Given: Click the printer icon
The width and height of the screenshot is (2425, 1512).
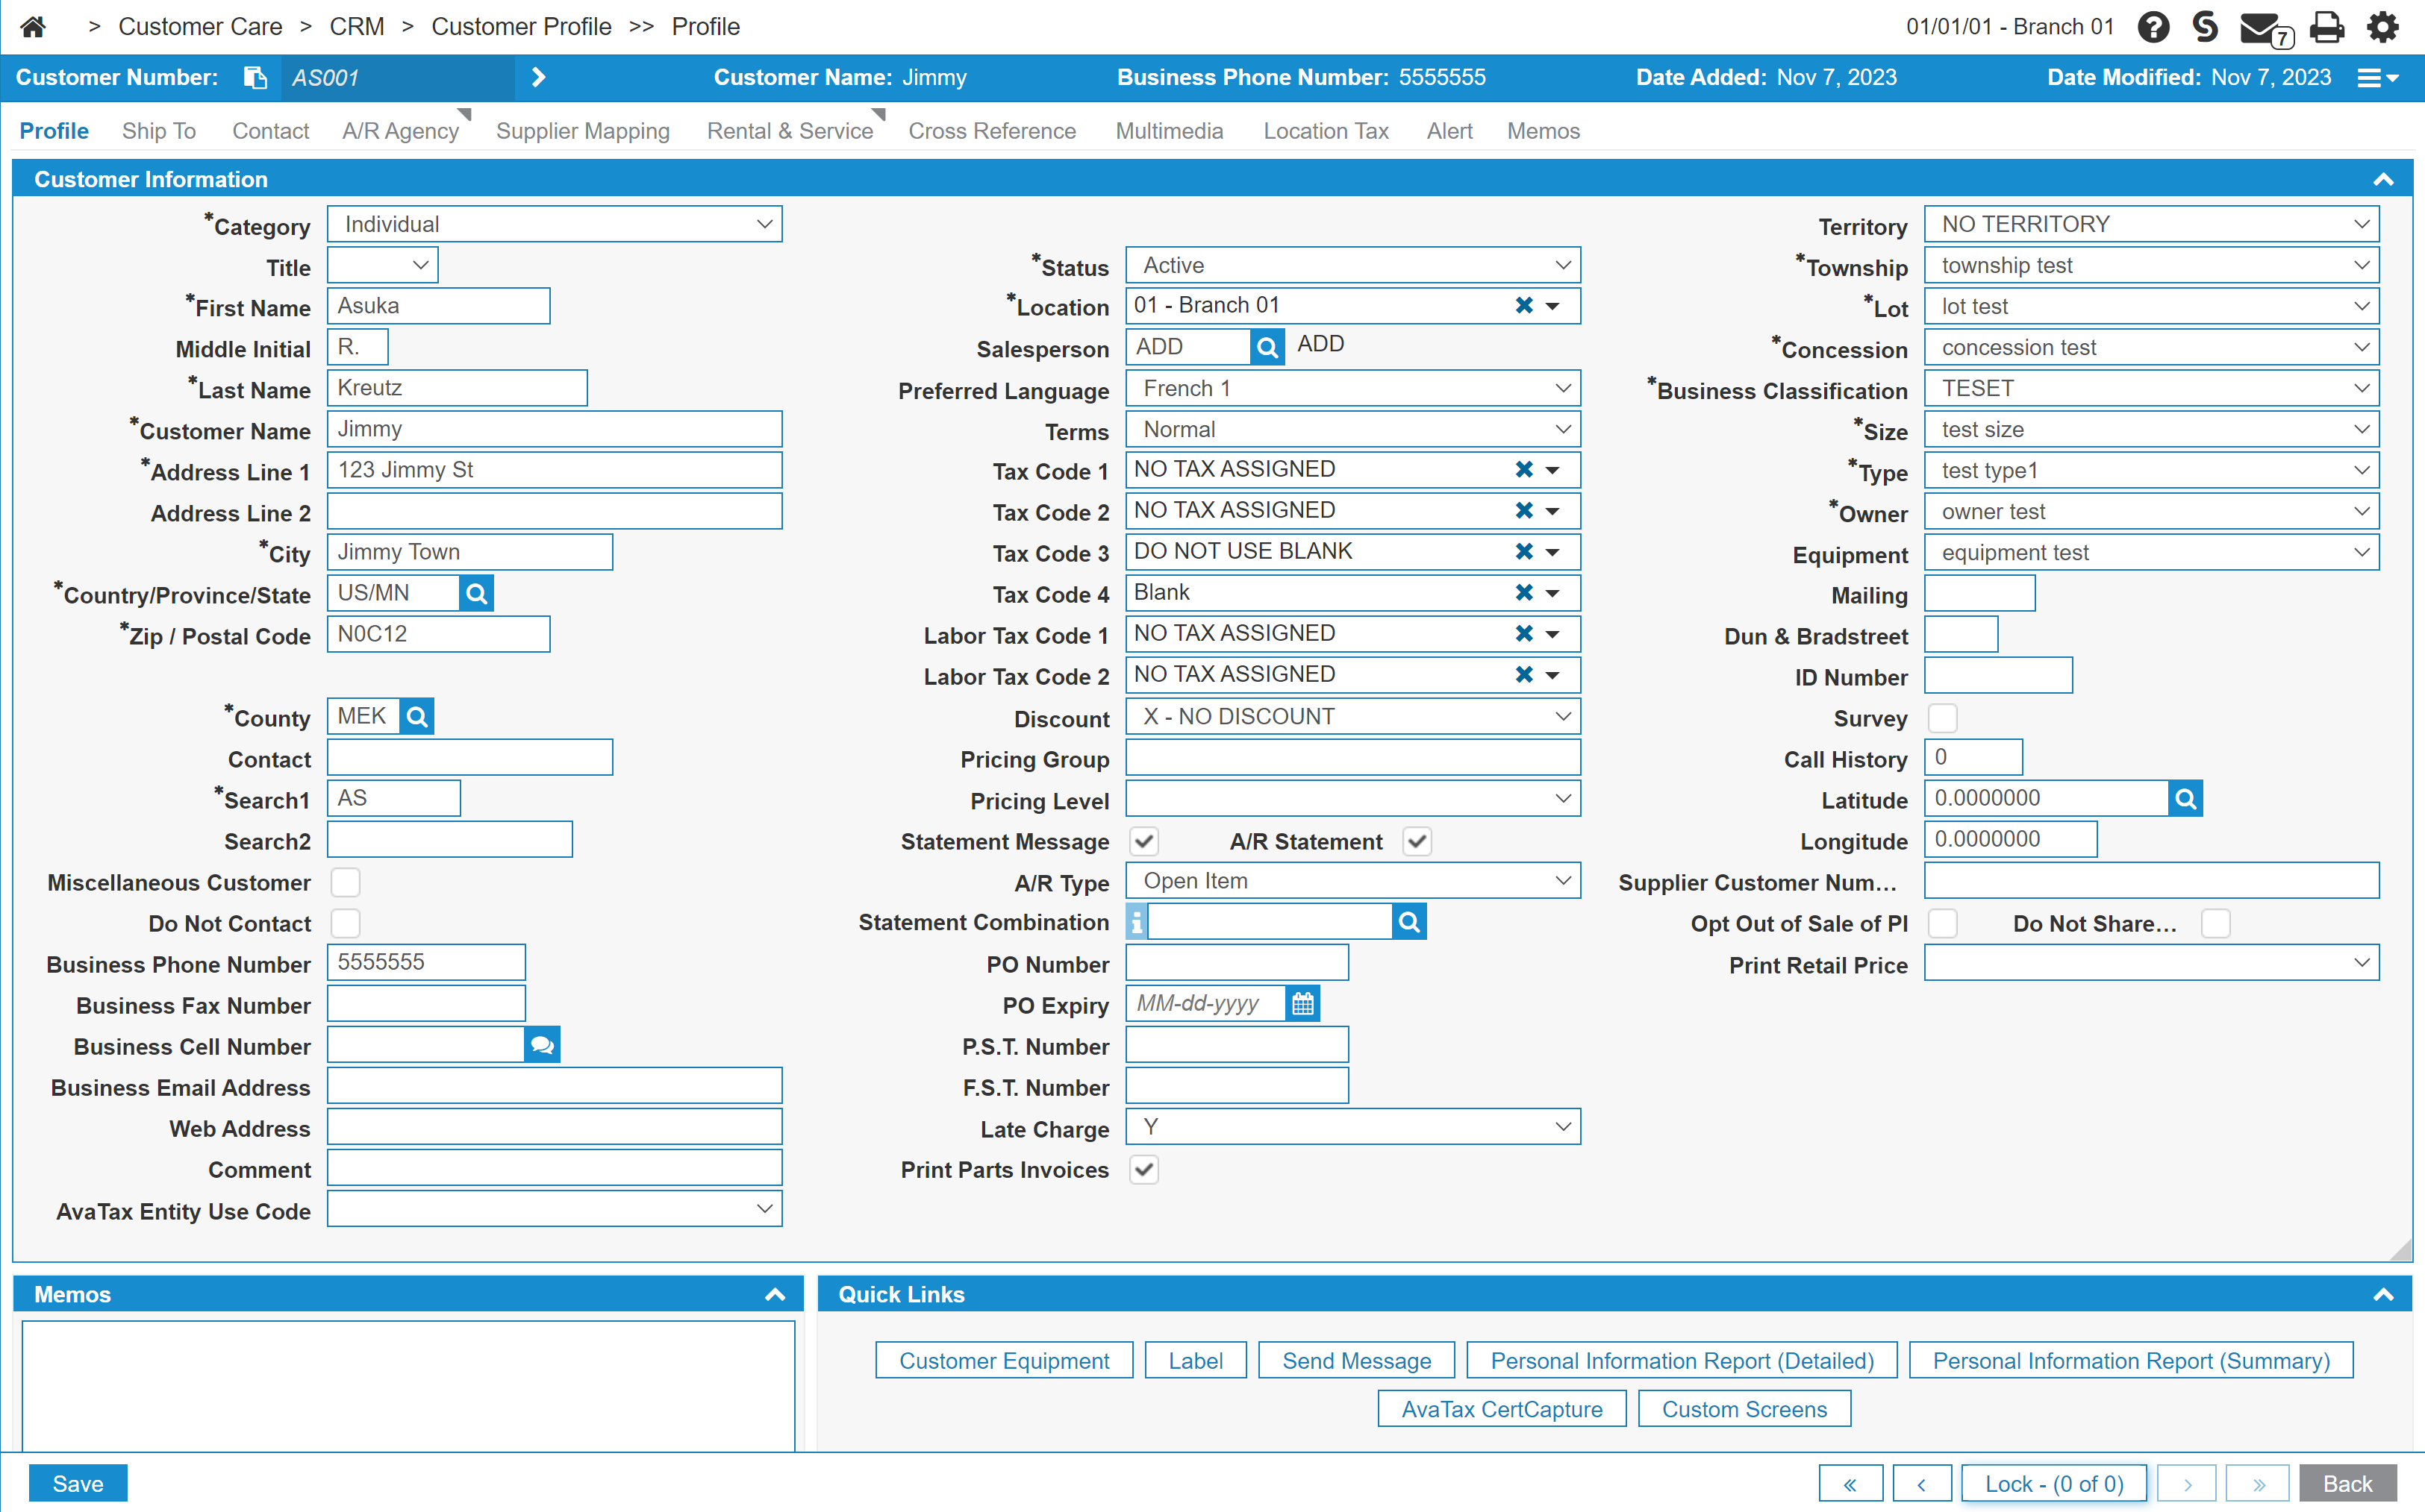Looking at the screenshot, I should click(2327, 27).
